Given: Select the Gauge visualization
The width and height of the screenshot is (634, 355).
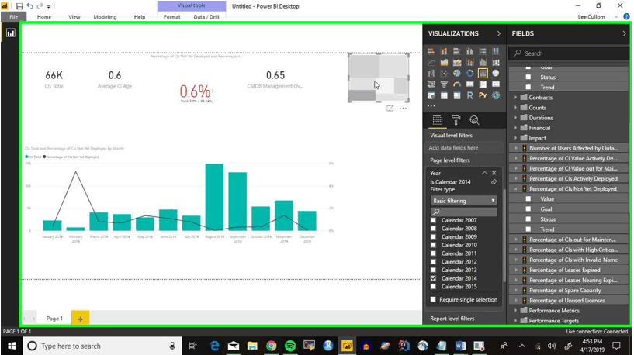Looking at the screenshot, I should [x=457, y=84].
